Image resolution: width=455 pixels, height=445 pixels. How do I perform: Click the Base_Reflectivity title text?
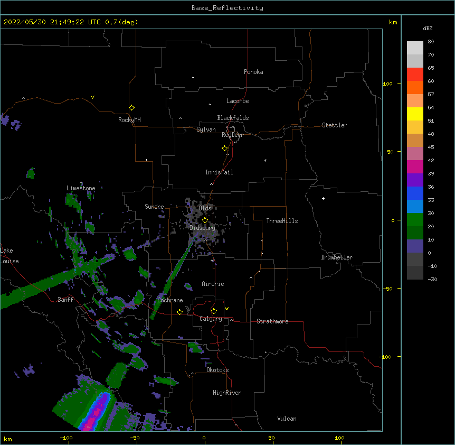tap(228, 8)
